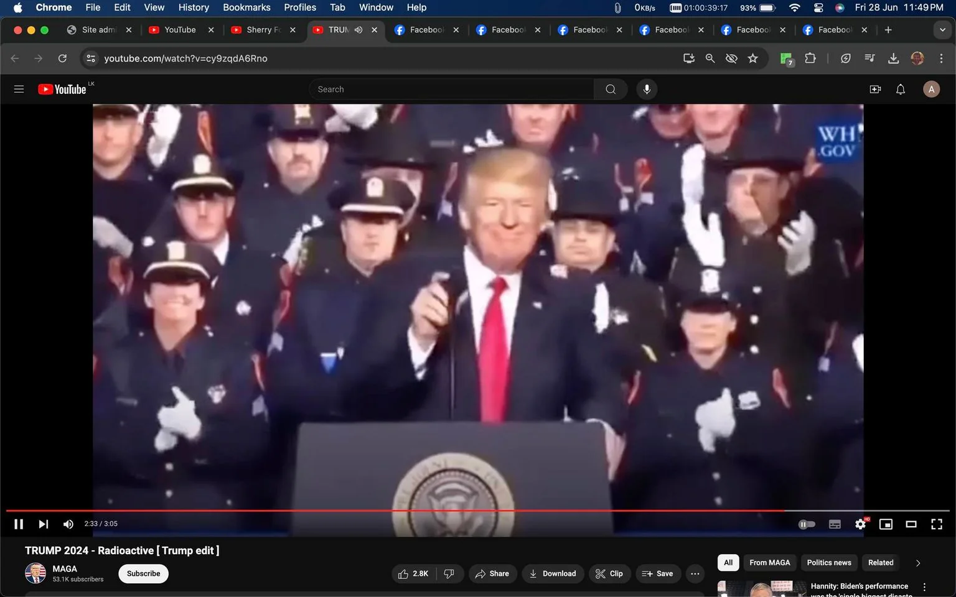Go forward in browser history
Screen dimensions: 956x597
coord(39,58)
